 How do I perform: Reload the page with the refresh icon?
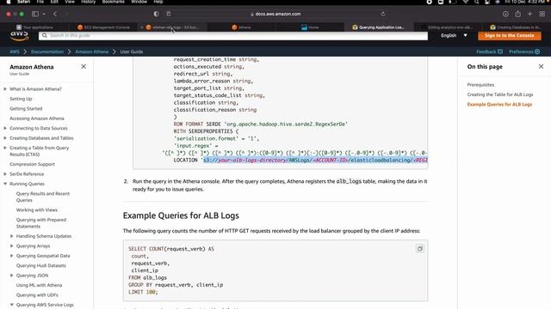[383, 14]
